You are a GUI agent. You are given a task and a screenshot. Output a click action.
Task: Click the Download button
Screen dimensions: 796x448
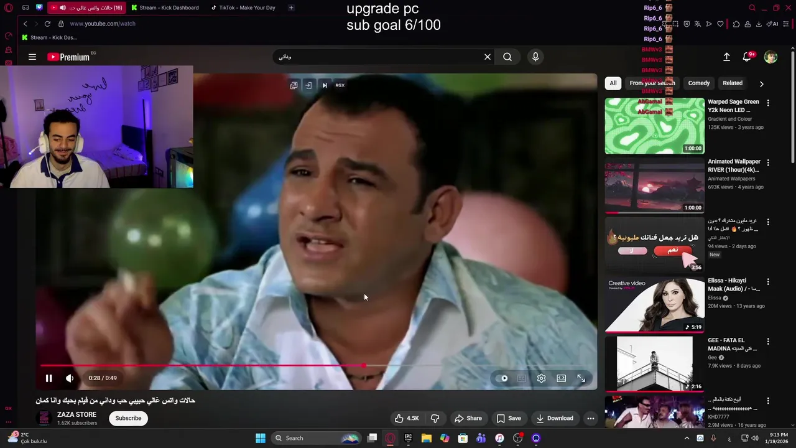(555, 418)
